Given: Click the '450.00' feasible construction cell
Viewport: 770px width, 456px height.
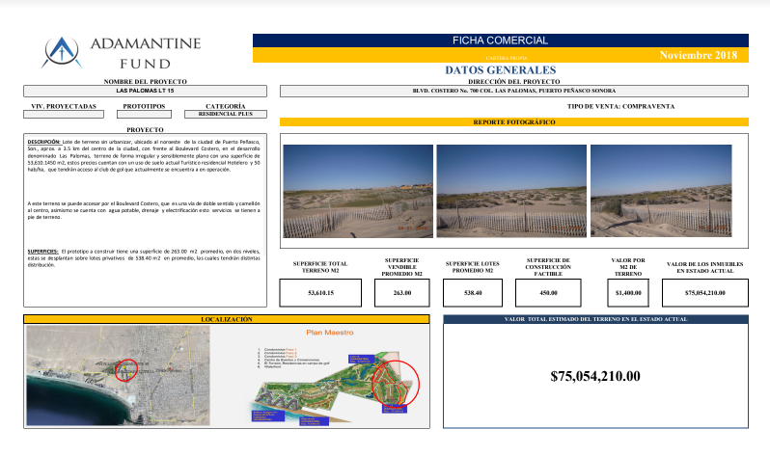Looking at the screenshot, I should pyautogui.click(x=548, y=293).
